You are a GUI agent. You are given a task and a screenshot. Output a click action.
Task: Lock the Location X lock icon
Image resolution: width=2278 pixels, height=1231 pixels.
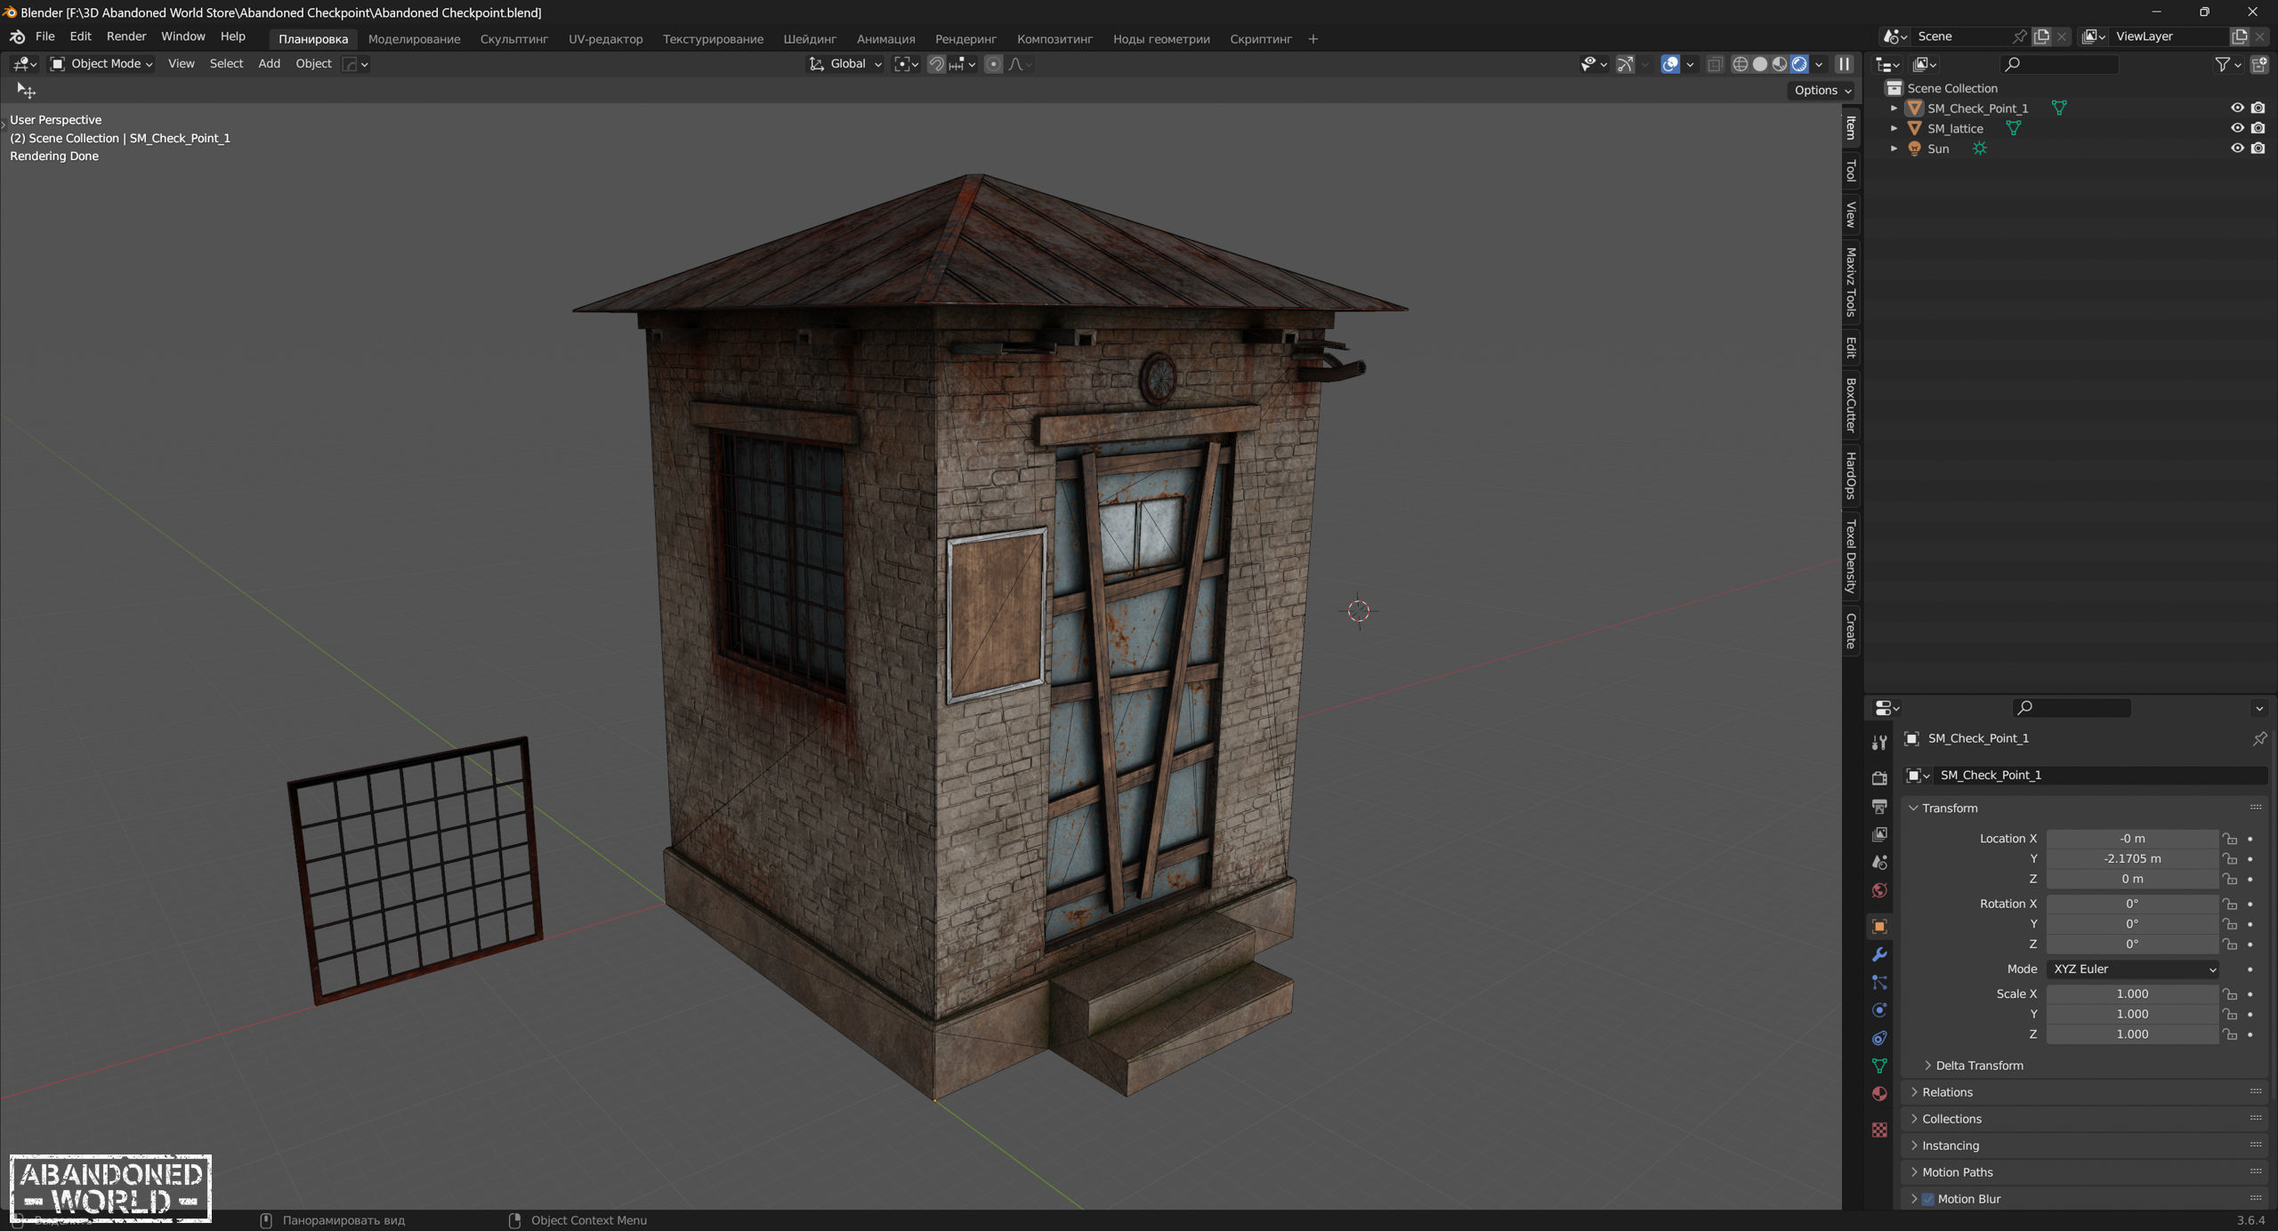[2230, 839]
